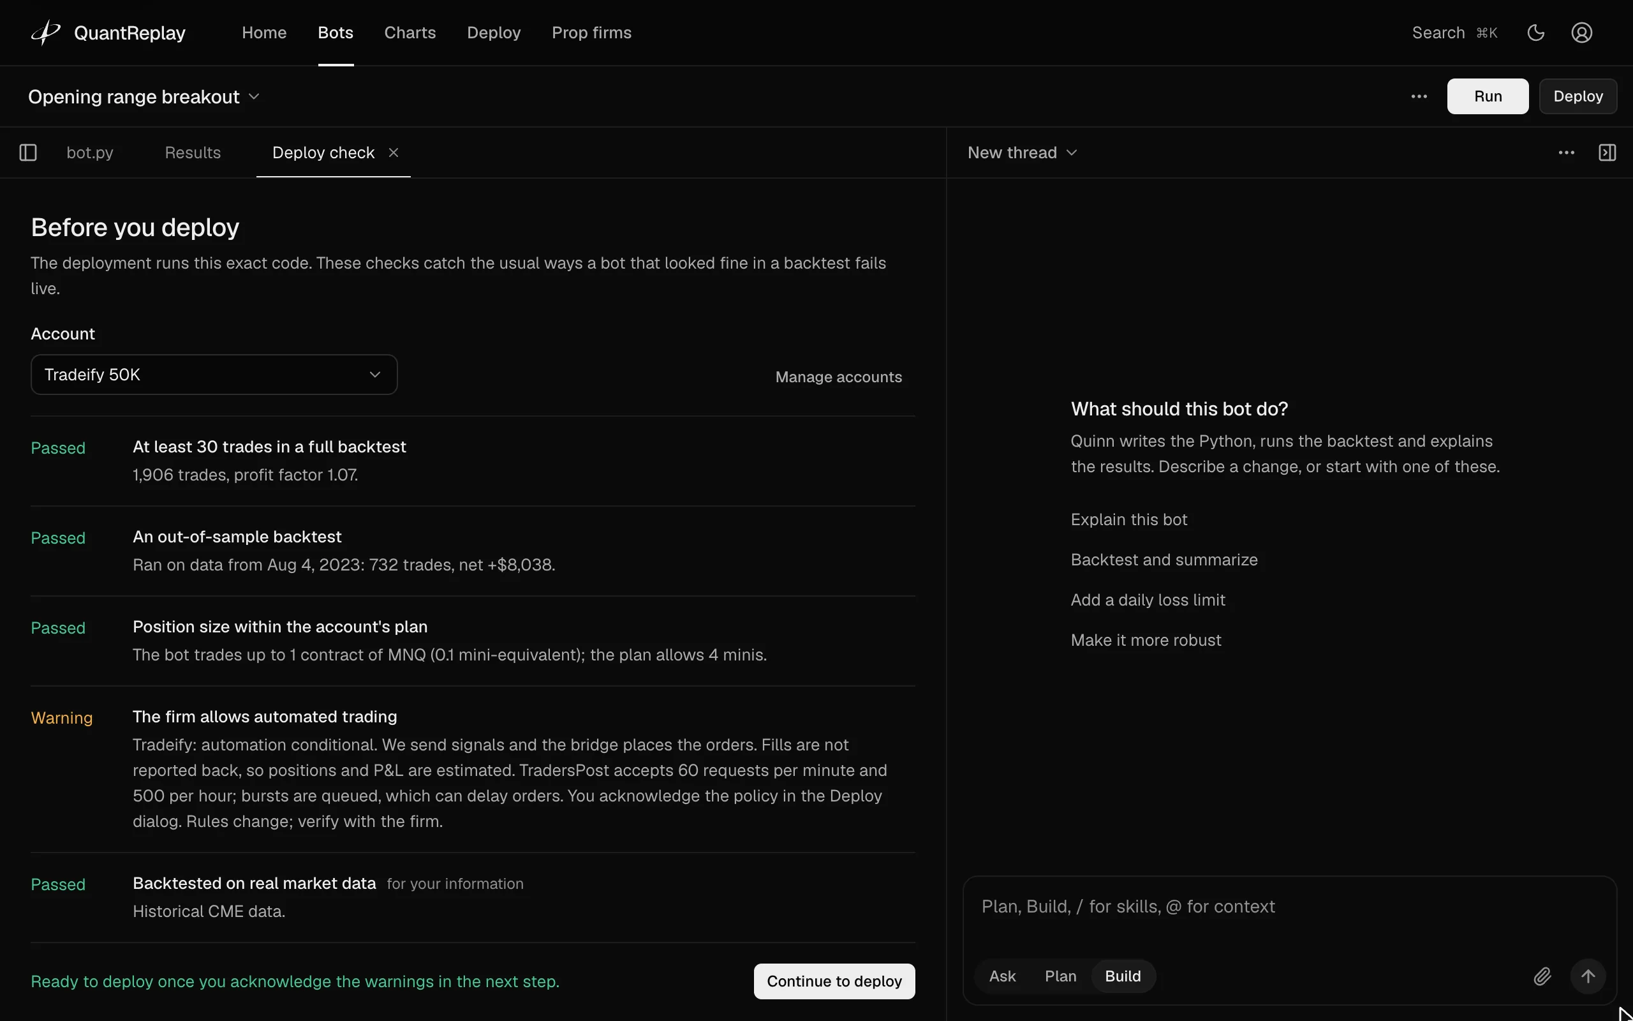
Task: Send message with up-arrow button
Action: (1588, 976)
